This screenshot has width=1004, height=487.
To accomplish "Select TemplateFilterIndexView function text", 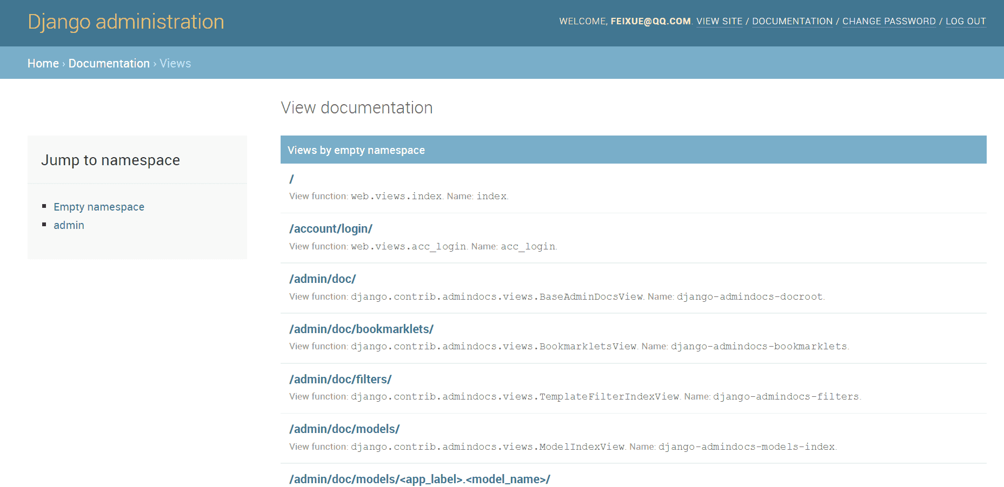I will pyautogui.click(x=515, y=397).
